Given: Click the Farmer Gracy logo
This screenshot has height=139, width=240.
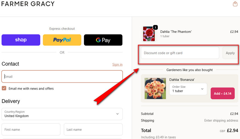Looking at the screenshot, I should tap(28, 4).
